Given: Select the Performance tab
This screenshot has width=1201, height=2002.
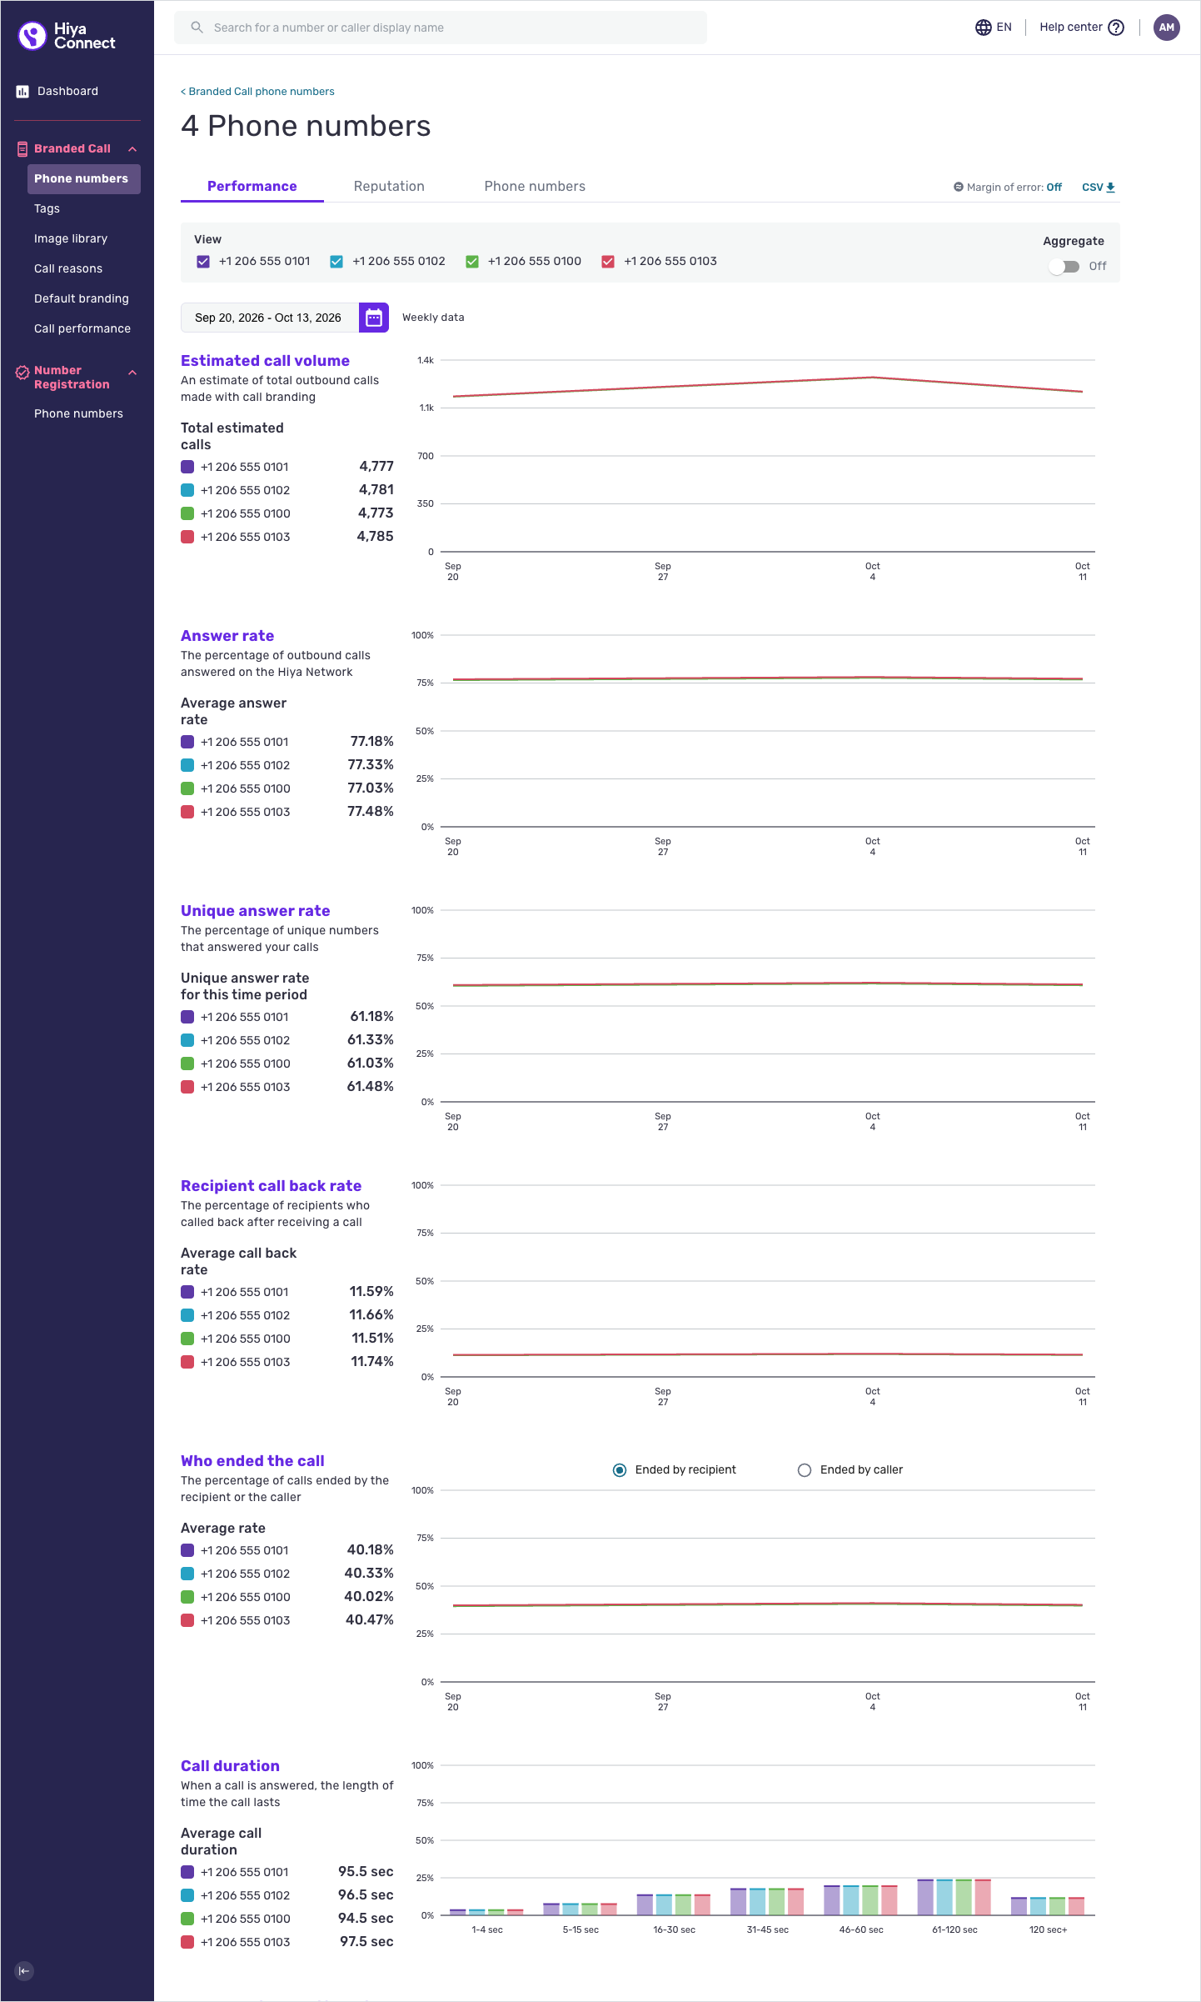Looking at the screenshot, I should coord(252,187).
